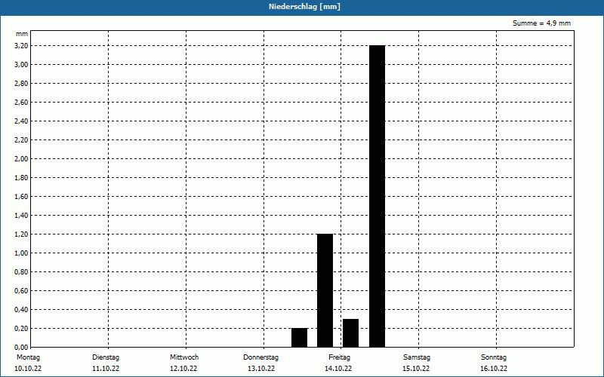Click the bar reaching 1,20 mm
Image resolution: width=604 pixels, height=377 pixels.
(325, 290)
